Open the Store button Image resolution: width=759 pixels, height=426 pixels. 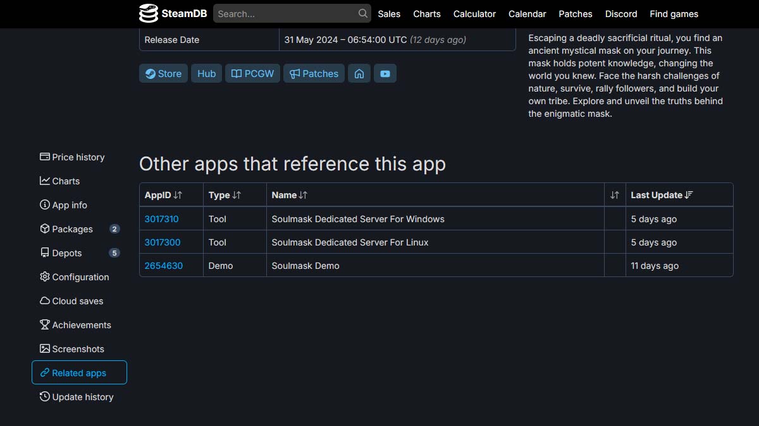(163, 73)
